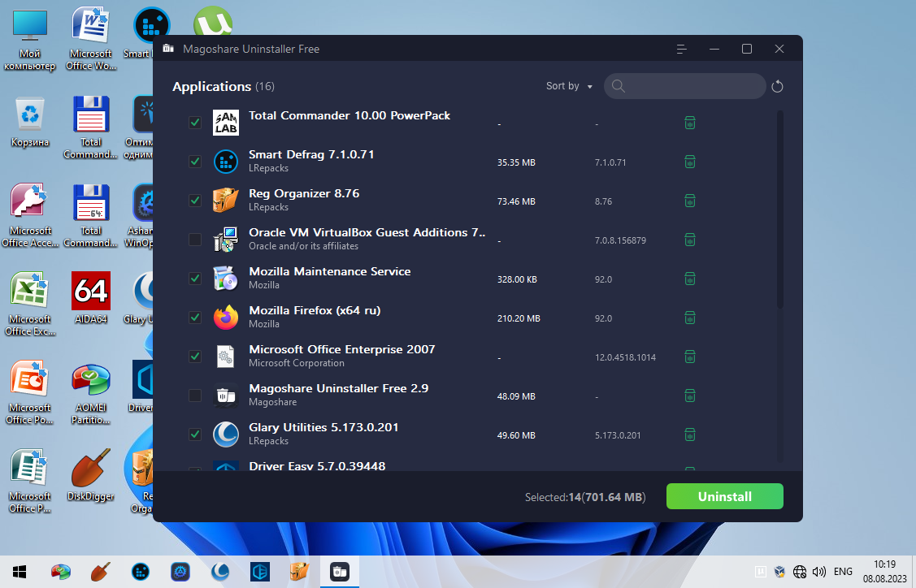Screen dimensions: 916x588
Task: Click the Total Commander SamLab icon in list
Action: tap(225, 123)
